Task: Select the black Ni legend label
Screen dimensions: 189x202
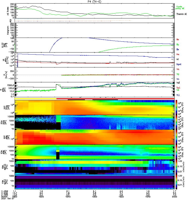Action: (x=177, y=59)
